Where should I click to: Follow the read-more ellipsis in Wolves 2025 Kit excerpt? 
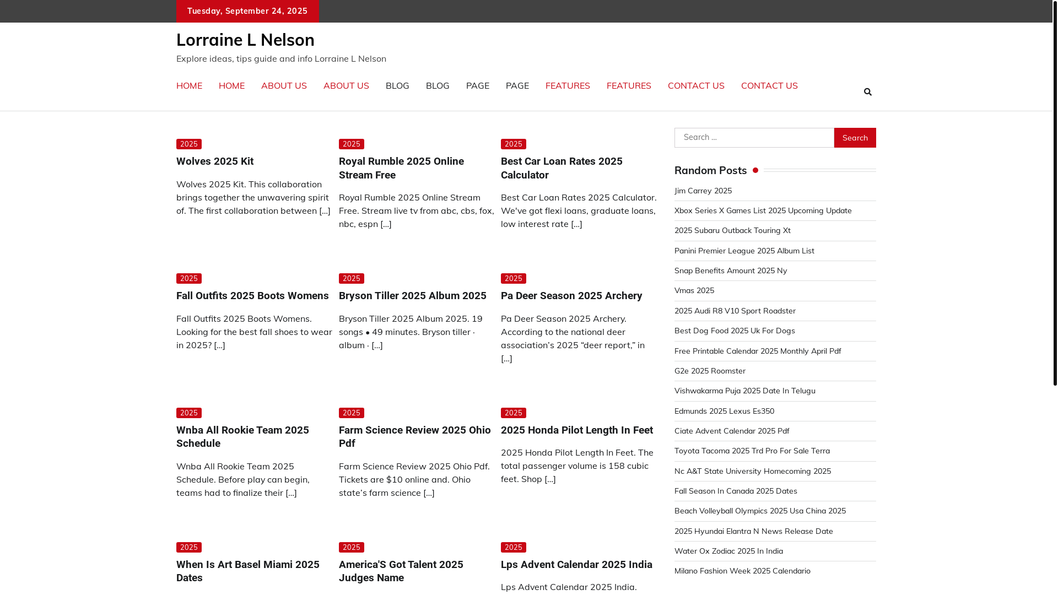325,211
